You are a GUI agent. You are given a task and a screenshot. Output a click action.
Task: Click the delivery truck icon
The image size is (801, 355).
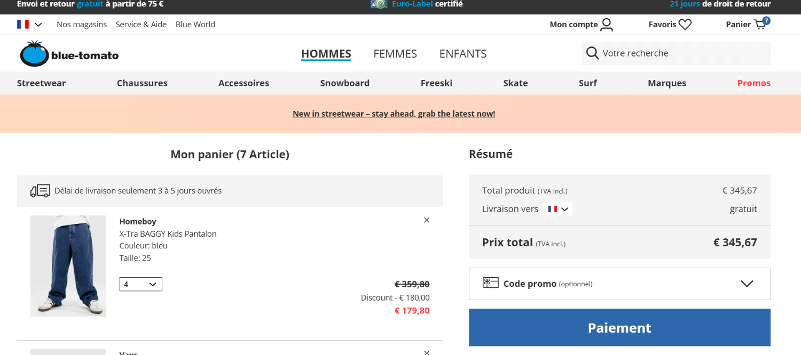pyautogui.click(x=40, y=191)
